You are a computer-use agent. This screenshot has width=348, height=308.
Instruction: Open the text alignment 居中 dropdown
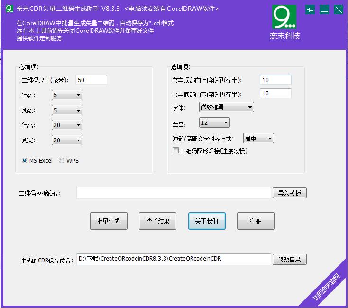pyautogui.click(x=258, y=139)
